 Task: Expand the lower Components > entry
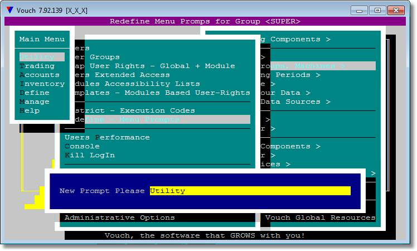[x=290, y=146]
